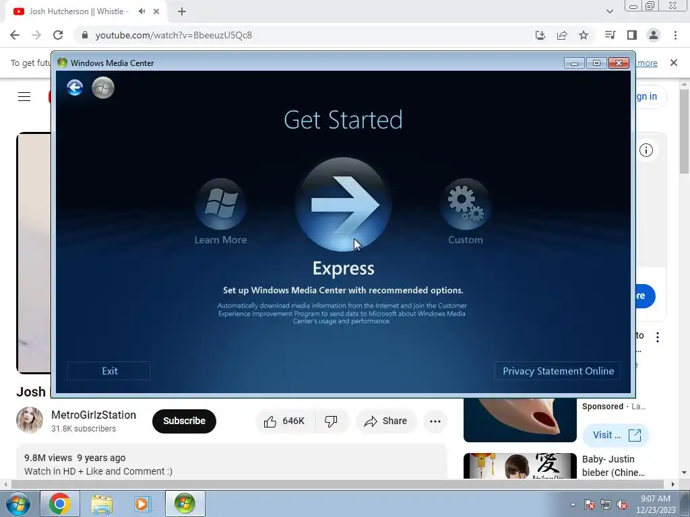Subscribe to MetroGirlzStation
The width and height of the screenshot is (690, 517).
184,421
